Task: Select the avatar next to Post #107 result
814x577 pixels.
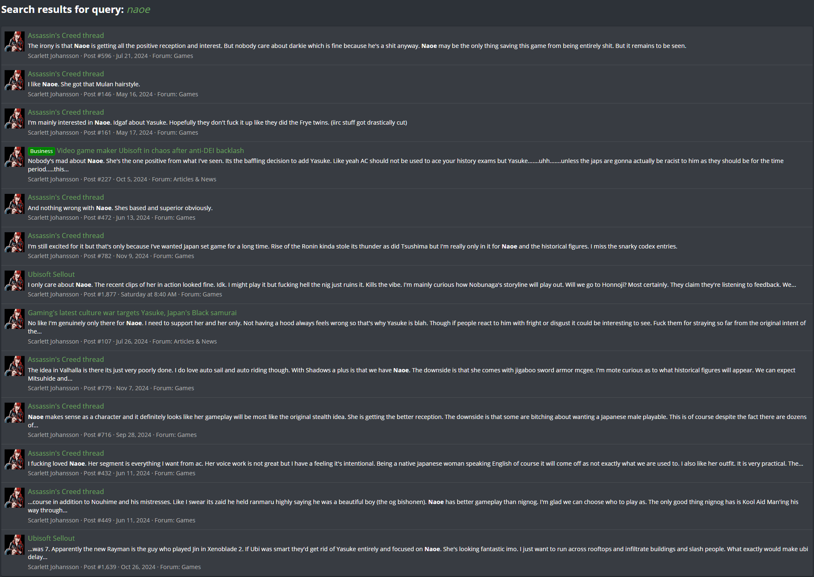Action: tap(15, 319)
